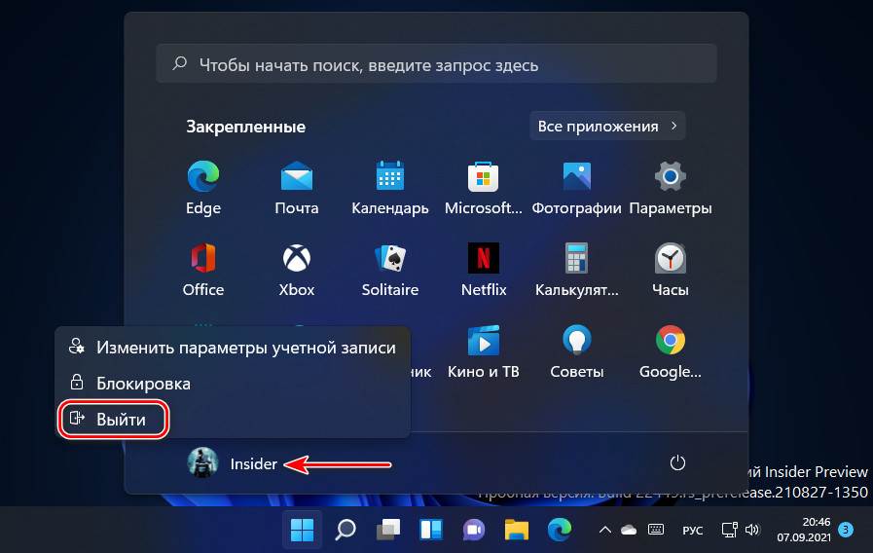
Task: Open network status tray icon
Action: pyautogui.click(x=729, y=530)
